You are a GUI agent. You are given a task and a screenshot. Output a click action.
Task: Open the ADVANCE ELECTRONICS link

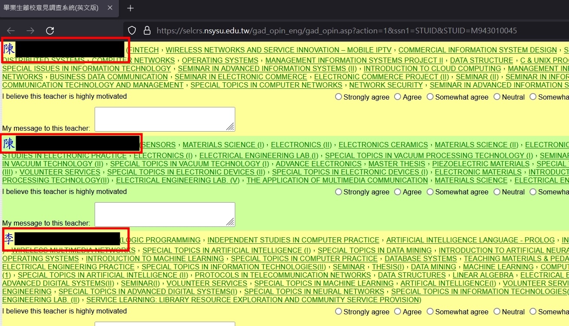[x=319, y=164]
